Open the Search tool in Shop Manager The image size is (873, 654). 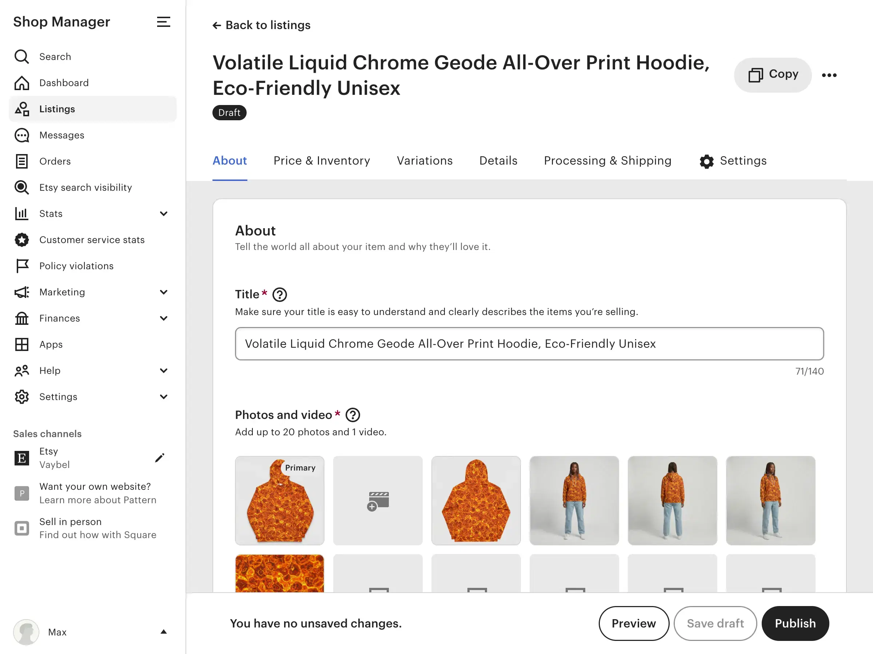55,56
